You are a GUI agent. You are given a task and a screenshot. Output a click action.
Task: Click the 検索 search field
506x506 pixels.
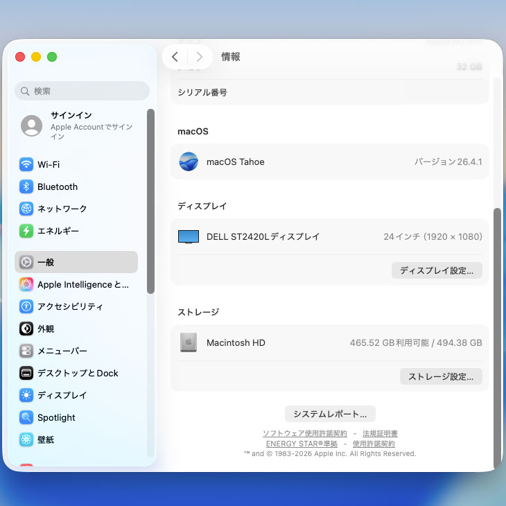(x=82, y=91)
